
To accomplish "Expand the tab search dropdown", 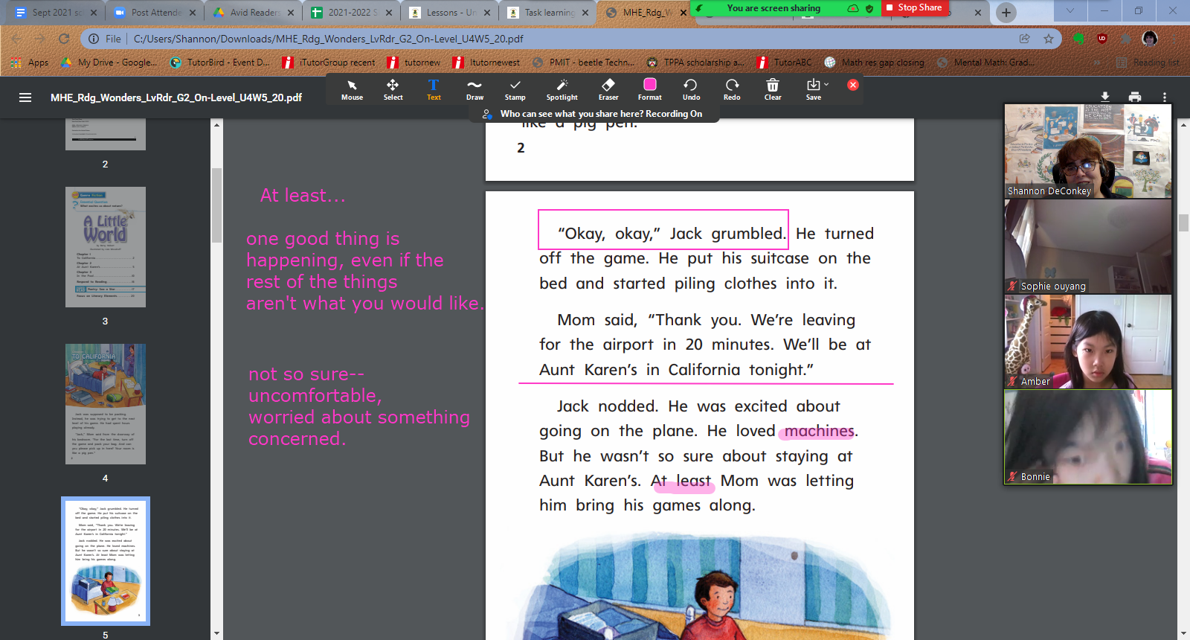I will coord(1070,10).
